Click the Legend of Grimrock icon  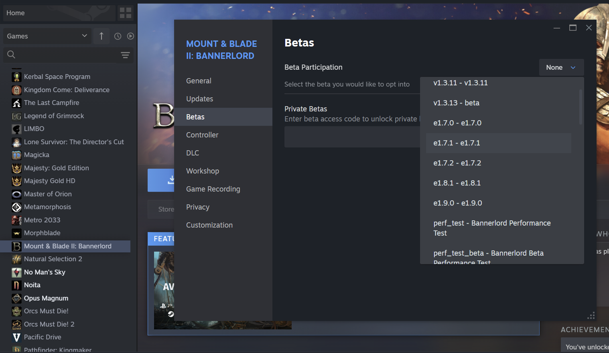click(x=16, y=116)
